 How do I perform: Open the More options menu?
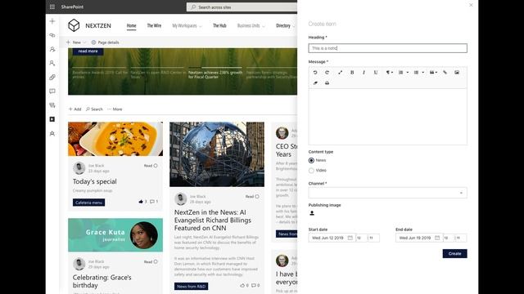click(115, 109)
